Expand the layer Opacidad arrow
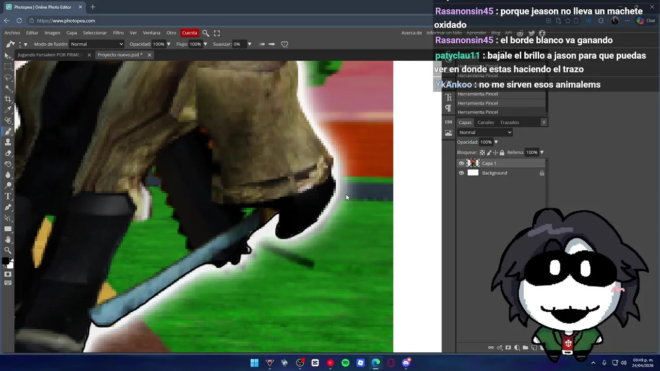 click(496, 142)
